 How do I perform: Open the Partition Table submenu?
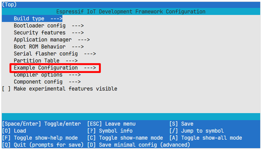(37, 61)
